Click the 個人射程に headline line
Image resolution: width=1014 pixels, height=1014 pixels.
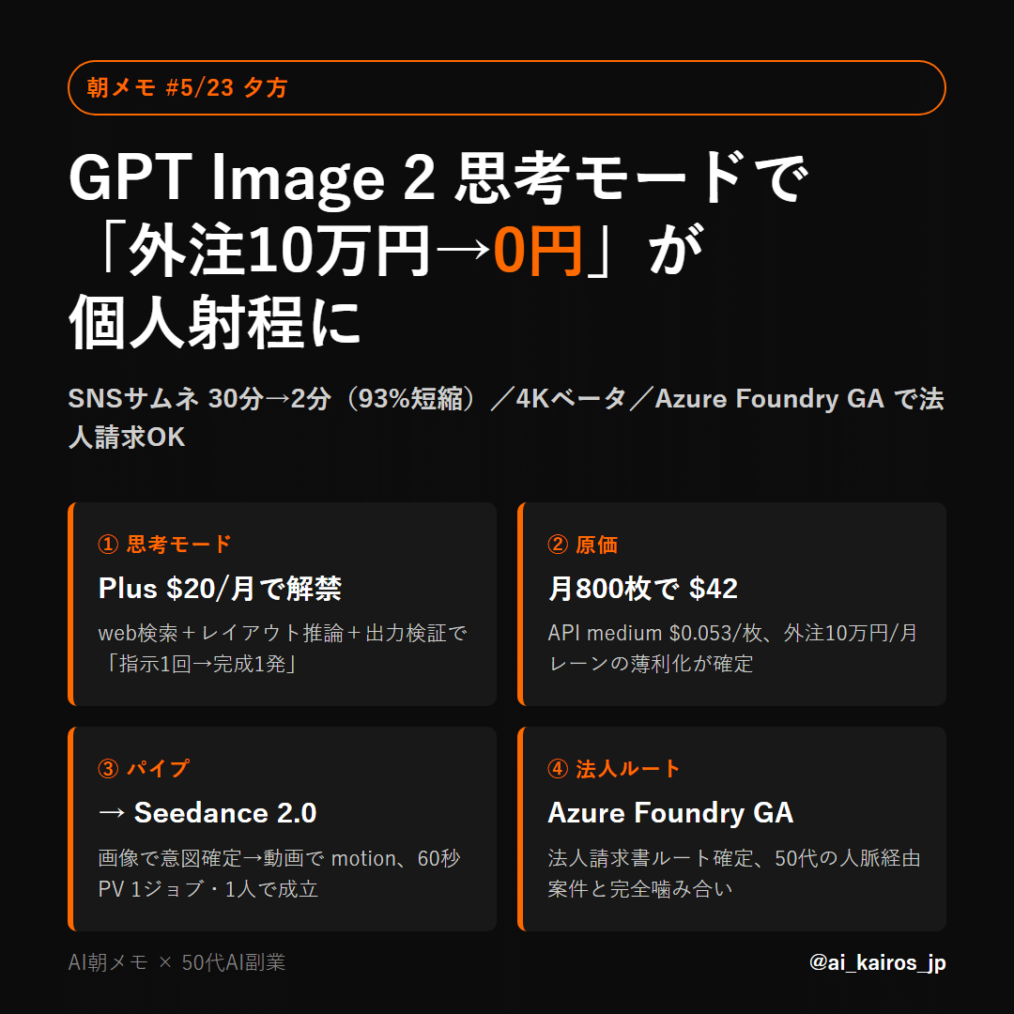tap(215, 323)
